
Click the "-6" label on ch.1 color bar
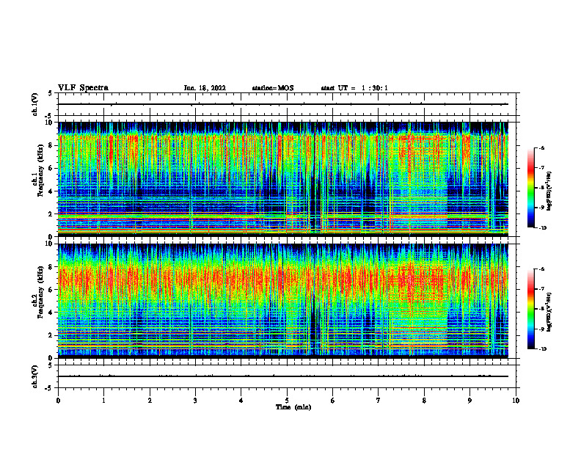pos(542,148)
